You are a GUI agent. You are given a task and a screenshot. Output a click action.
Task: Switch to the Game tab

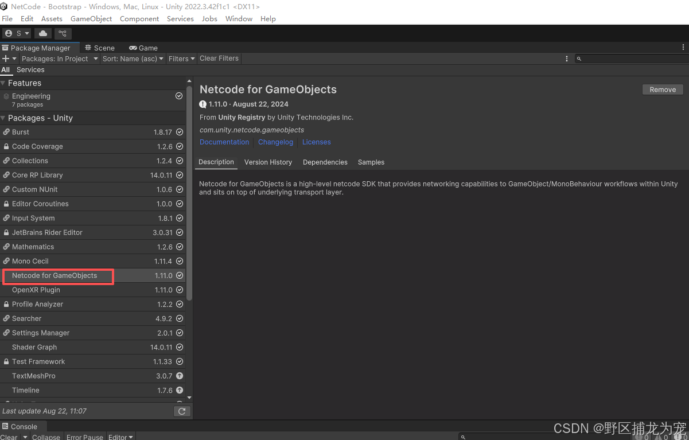[143, 48]
